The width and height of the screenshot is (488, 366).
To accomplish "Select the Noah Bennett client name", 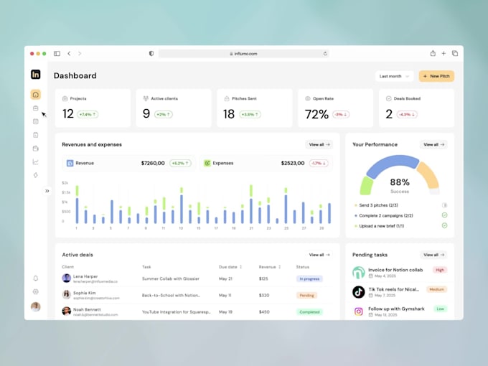I will click(x=87, y=309).
